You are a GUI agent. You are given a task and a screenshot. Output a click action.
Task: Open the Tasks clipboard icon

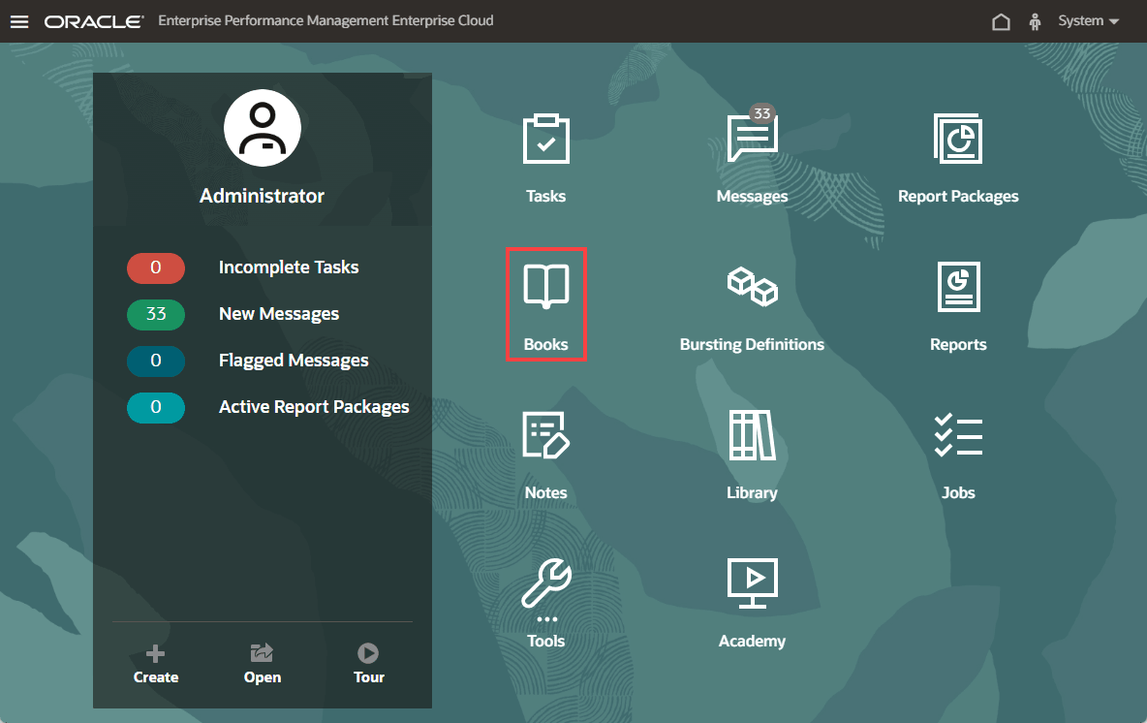coord(545,139)
